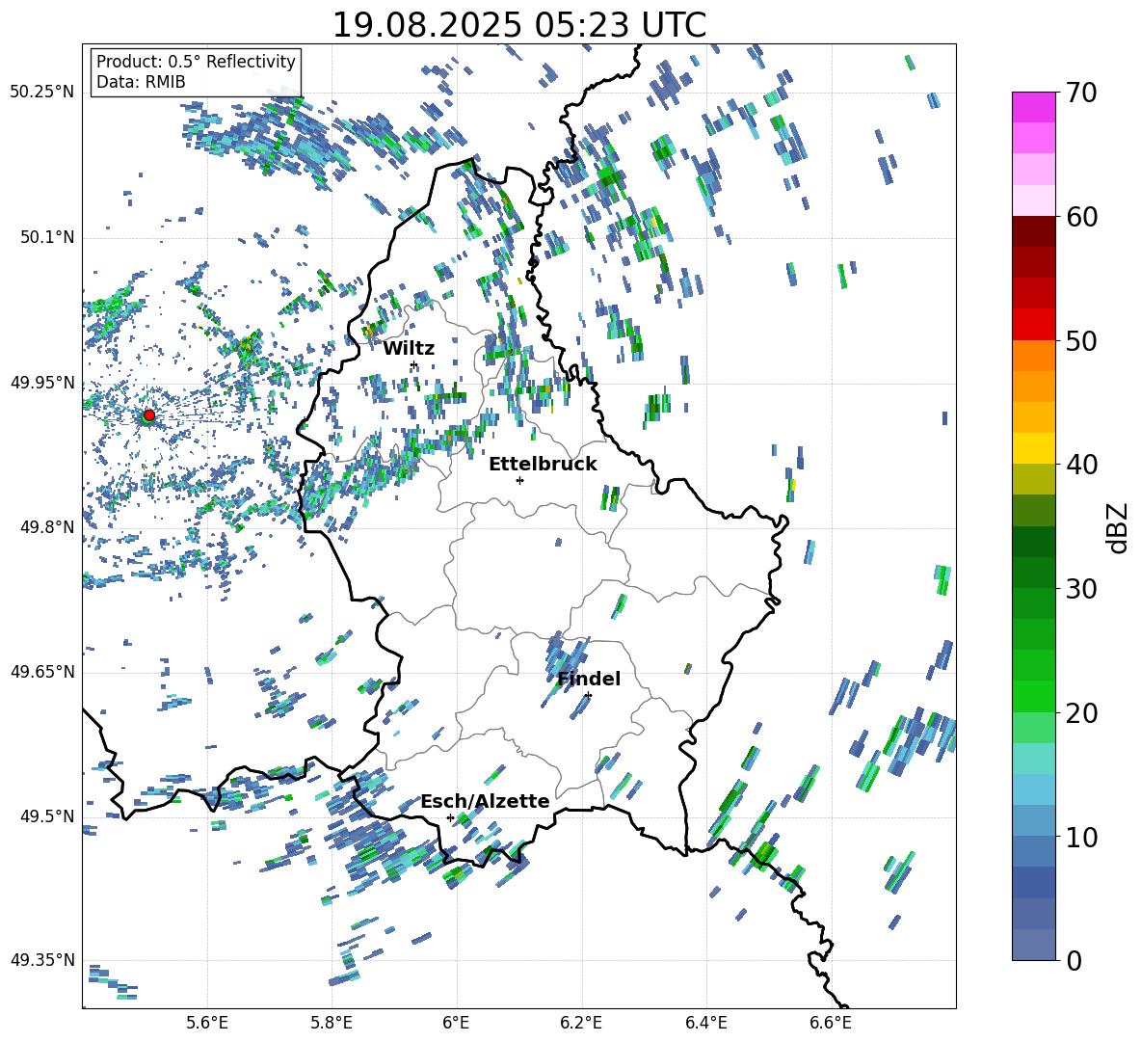Click the 6.2°E longitude label
Screen dimensions: 1141x1042
tap(581, 1023)
